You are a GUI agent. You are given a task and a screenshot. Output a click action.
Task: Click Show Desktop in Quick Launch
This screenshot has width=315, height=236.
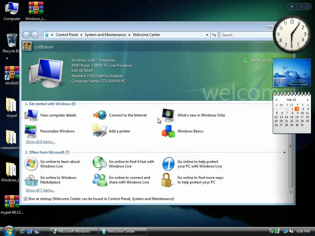(x=30, y=231)
